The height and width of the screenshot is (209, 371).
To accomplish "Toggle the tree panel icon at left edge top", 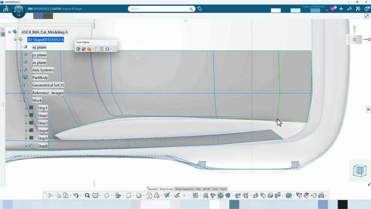I will click(x=3, y=30).
